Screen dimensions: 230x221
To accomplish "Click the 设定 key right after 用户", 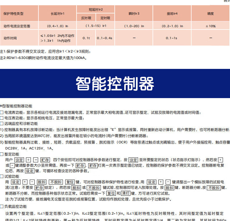I will click(x=20, y=160).
